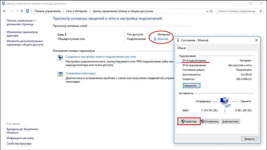The width and height of the screenshot is (267, 150).
Task: Click the control panel icon in address bar
Action: point(28,11)
